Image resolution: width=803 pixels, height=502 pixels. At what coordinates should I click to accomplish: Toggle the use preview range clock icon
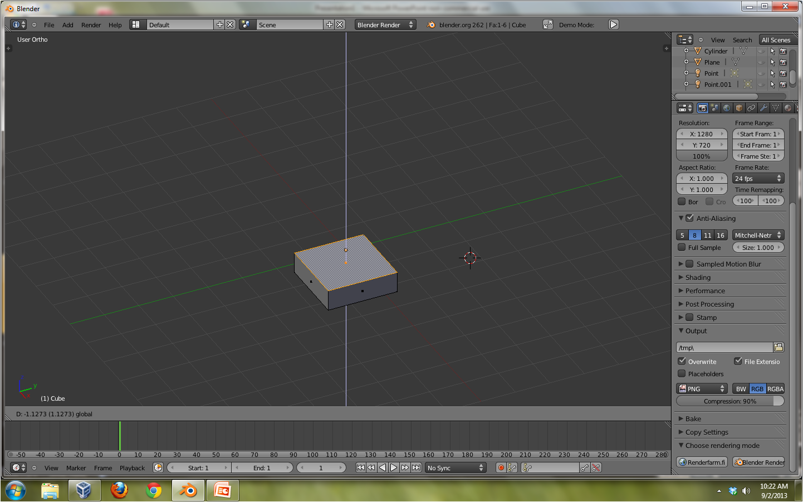(158, 467)
